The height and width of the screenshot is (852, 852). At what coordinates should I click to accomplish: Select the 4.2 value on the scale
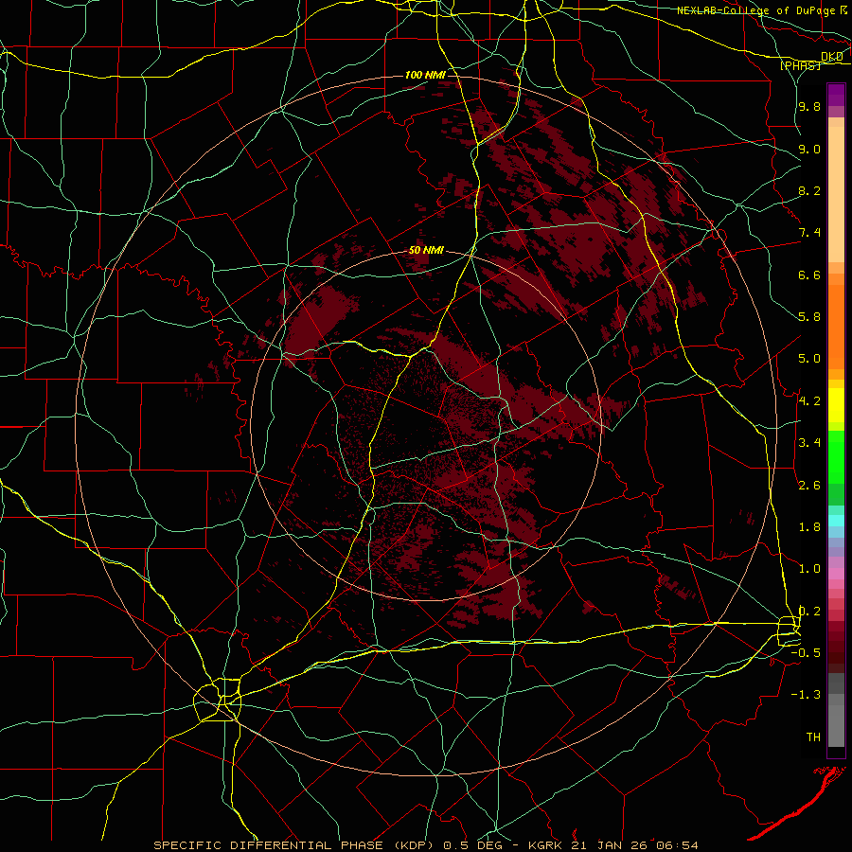(x=809, y=401)
